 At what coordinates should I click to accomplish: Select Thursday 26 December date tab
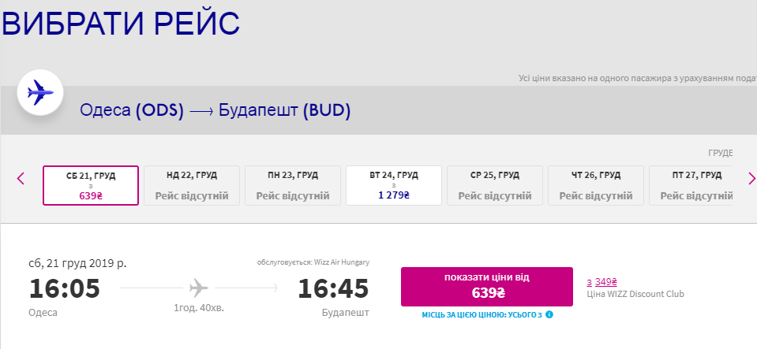pyautogui.click(x=596, y=186)
